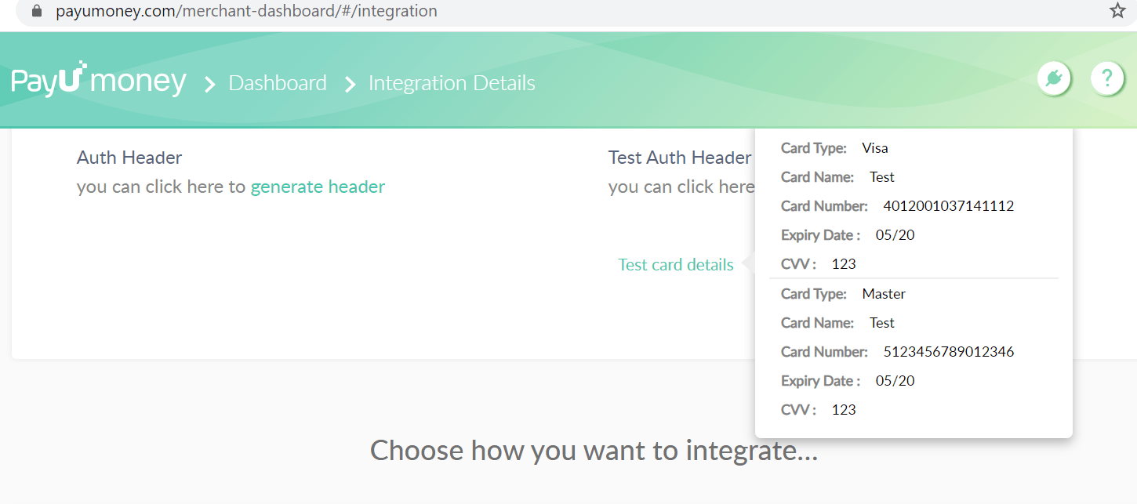The height and width of the screenshot is (504, 1137).
Task: Click the Master card CVV value 123
Action: tap(844, 410)
